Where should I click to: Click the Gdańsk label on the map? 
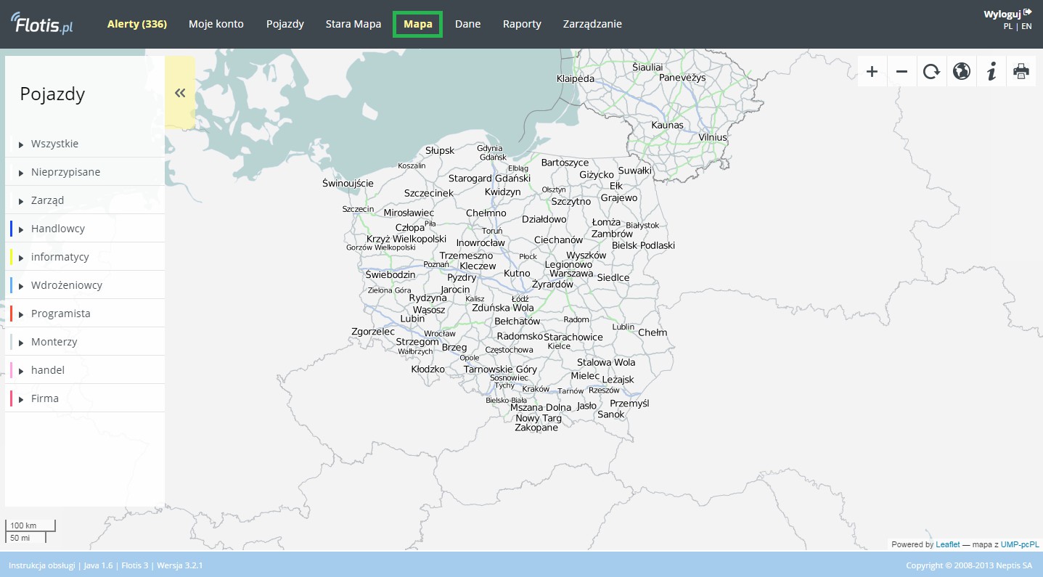[493, 157]
